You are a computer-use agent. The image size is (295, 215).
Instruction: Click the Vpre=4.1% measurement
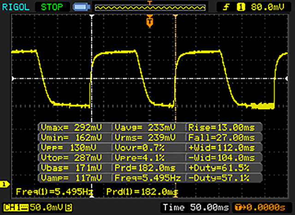coord(139,158)
